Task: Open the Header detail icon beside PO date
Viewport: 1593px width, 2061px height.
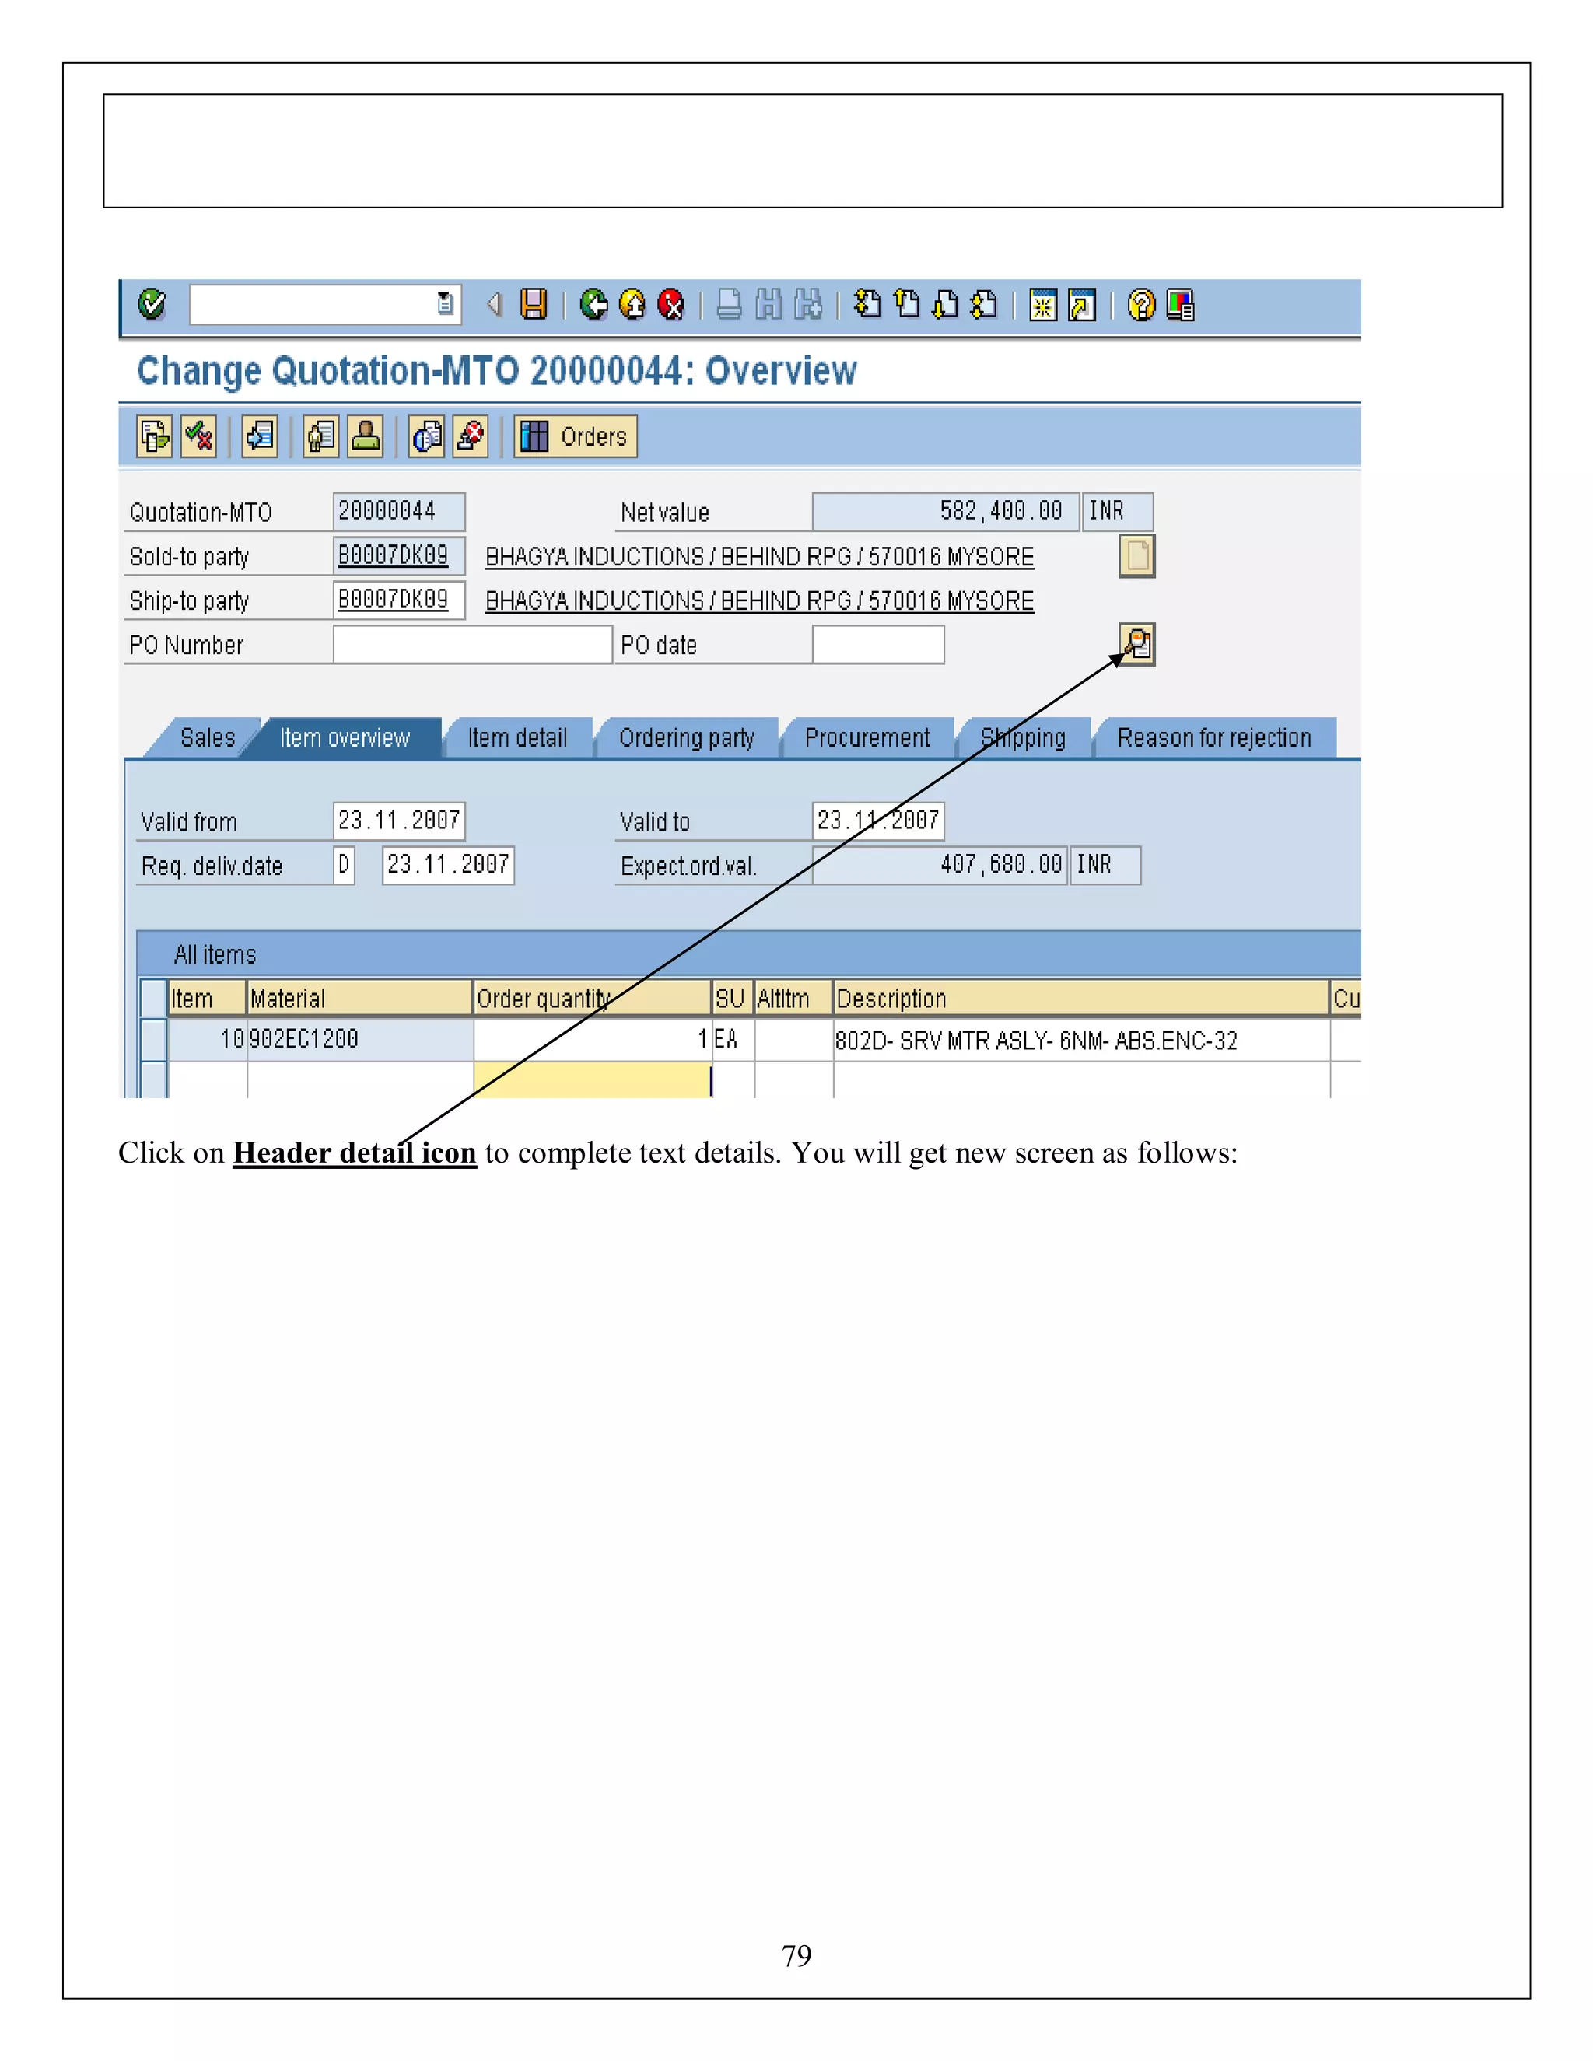Action: pyautogui.click(x=1137, y=645)
